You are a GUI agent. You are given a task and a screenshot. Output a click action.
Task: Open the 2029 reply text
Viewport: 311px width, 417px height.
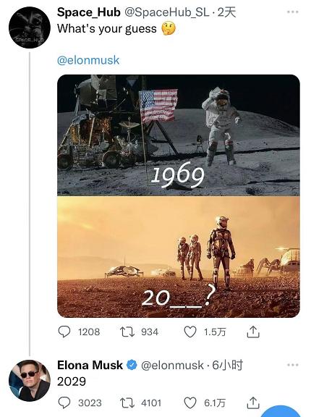coord(72,382)
